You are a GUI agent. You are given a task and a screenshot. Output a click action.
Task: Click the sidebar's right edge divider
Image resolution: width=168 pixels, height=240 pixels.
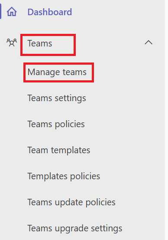pos(165,120)
